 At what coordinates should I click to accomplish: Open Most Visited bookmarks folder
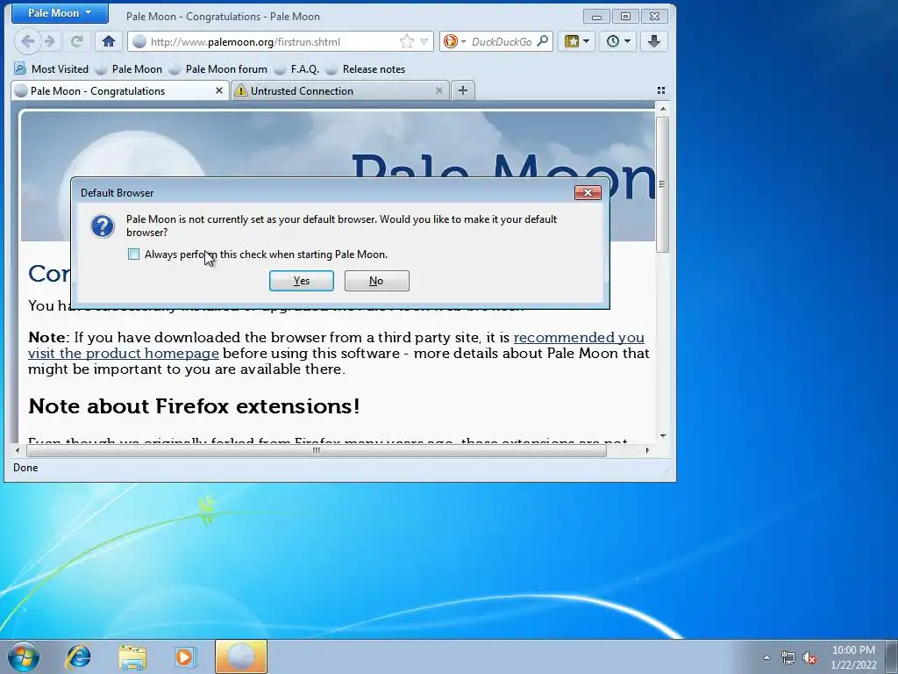[x=52, y=68]
